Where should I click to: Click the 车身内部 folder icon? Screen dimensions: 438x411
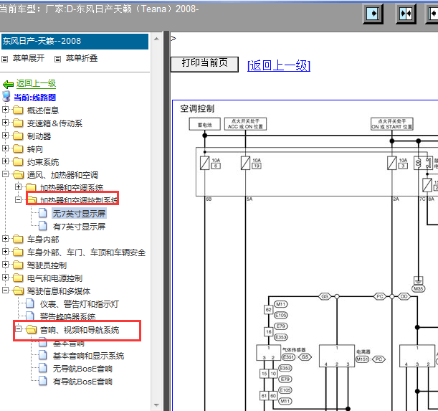(x=18, y=239)
